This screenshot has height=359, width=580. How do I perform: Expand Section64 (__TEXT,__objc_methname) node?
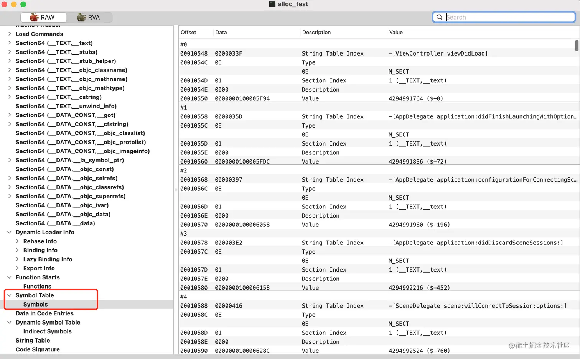click(10, 79)
